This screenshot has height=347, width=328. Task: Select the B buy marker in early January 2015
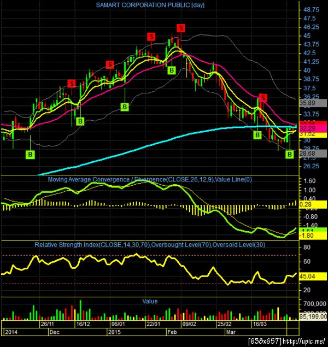coord(125,107)
